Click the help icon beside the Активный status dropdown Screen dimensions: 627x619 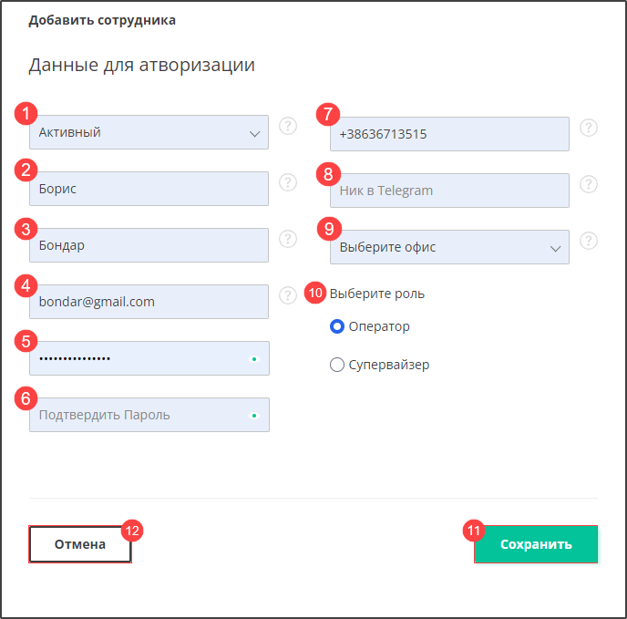coord(288,126)
